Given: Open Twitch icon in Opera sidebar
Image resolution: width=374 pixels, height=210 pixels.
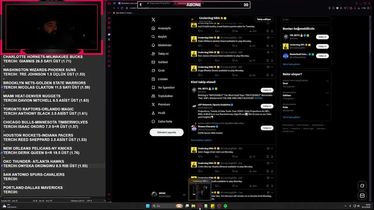Looking at the screenshot, I should tap(109, 35).
